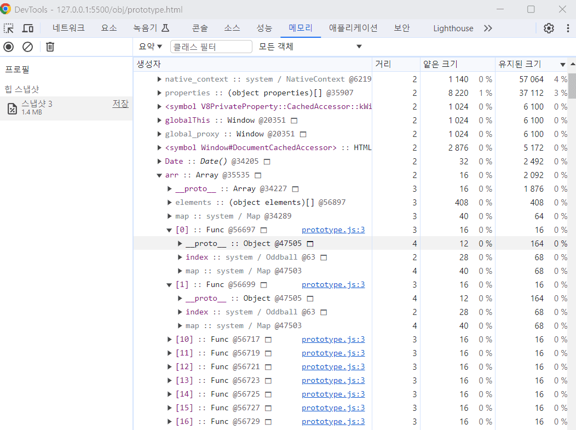Click the 저장 link for 스냅샷 3

120,104
